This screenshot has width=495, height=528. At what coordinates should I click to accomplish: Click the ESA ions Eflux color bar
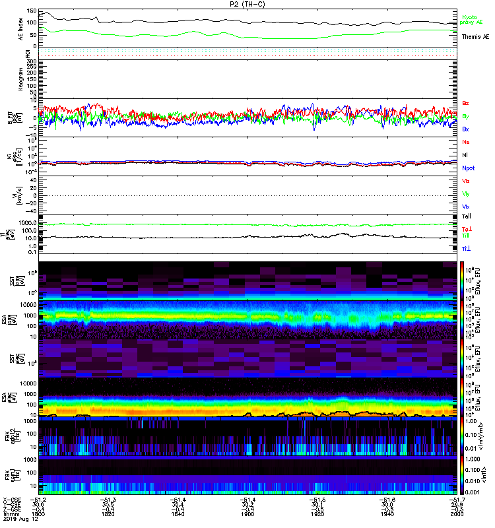click(x=462, y=319)
